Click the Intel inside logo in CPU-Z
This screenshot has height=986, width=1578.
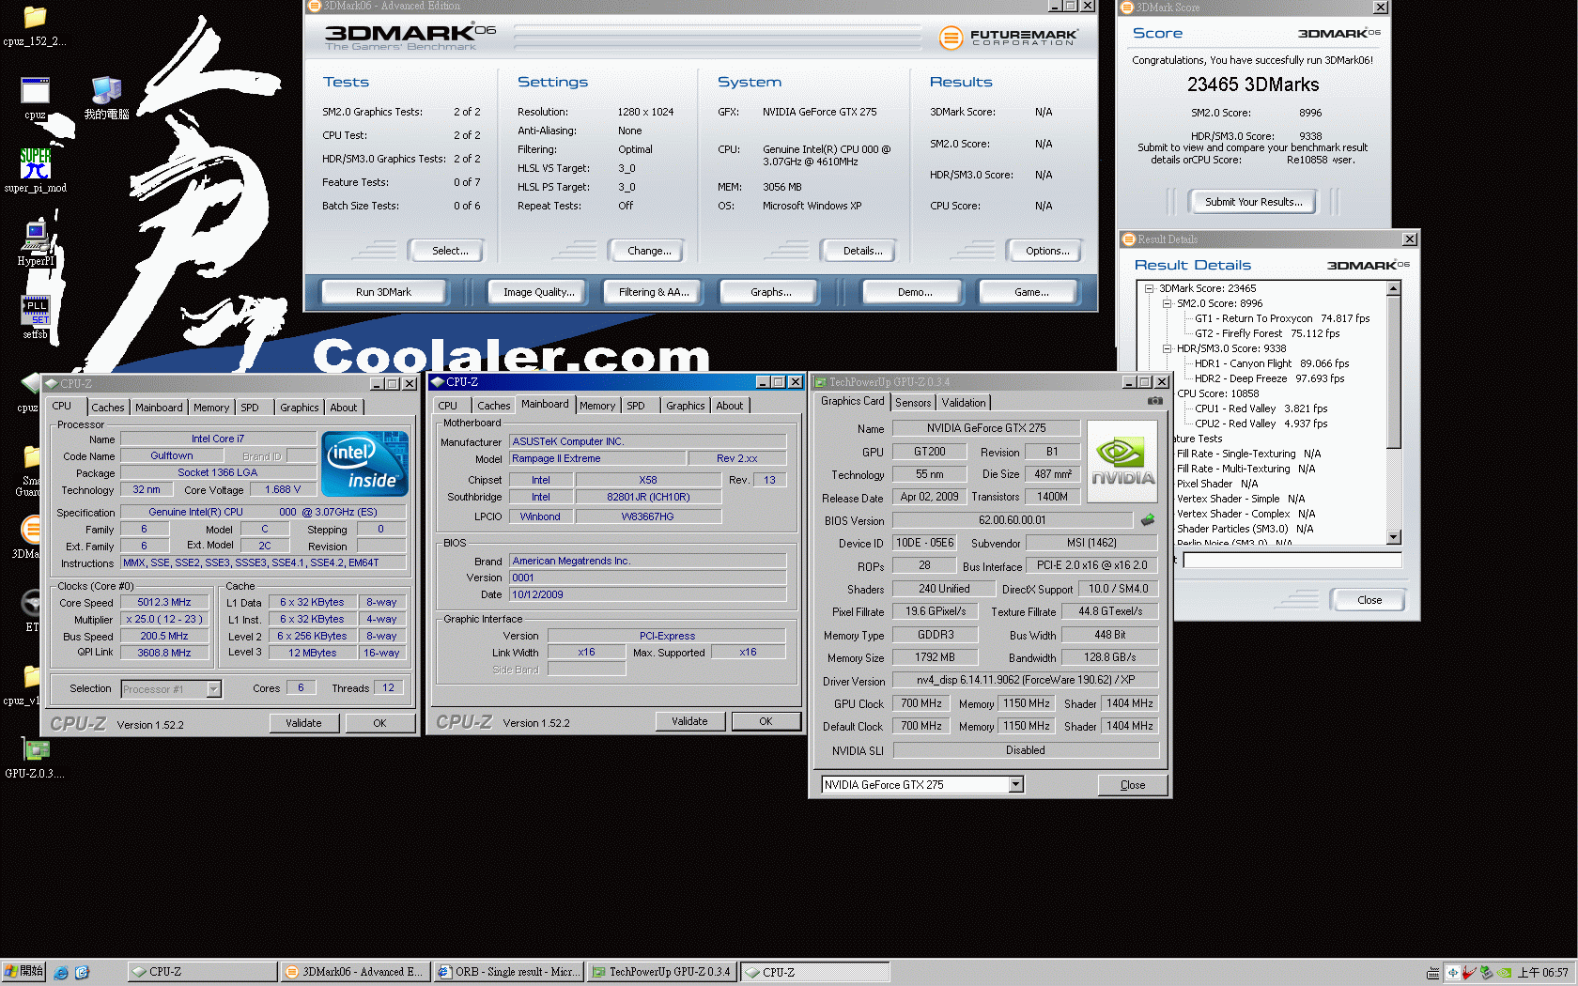(364, 464)
